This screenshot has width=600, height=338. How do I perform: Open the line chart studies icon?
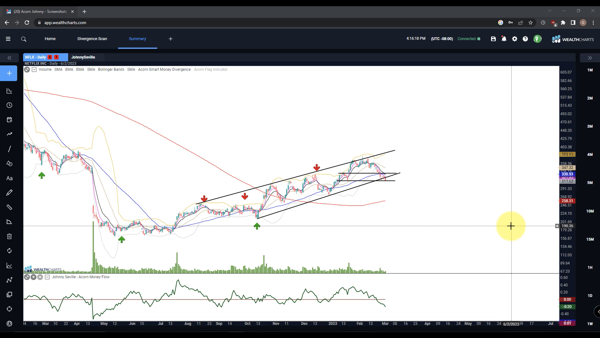click(9, 265)
